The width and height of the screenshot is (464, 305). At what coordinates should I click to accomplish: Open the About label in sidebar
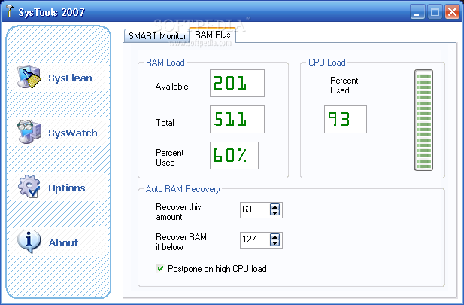coord(63,242)
